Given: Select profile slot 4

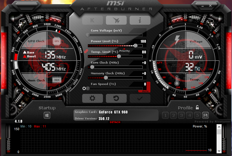Looking at the screenshot, I should click(x=190, y=115).
